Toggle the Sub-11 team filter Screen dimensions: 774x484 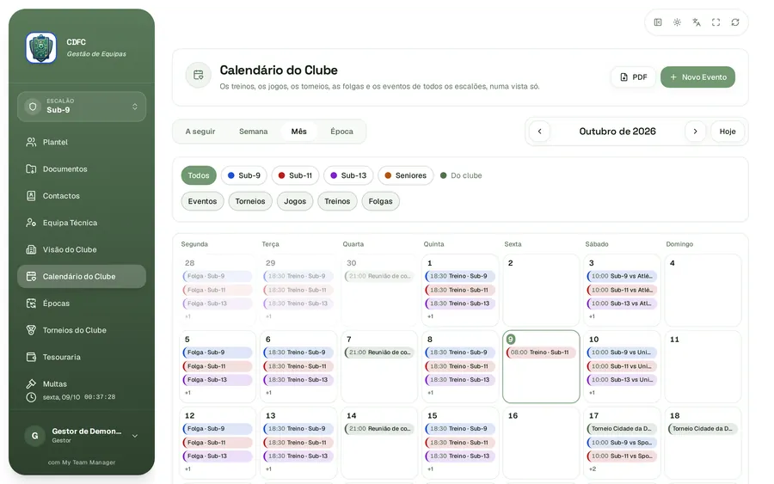(x=295, y=175)
